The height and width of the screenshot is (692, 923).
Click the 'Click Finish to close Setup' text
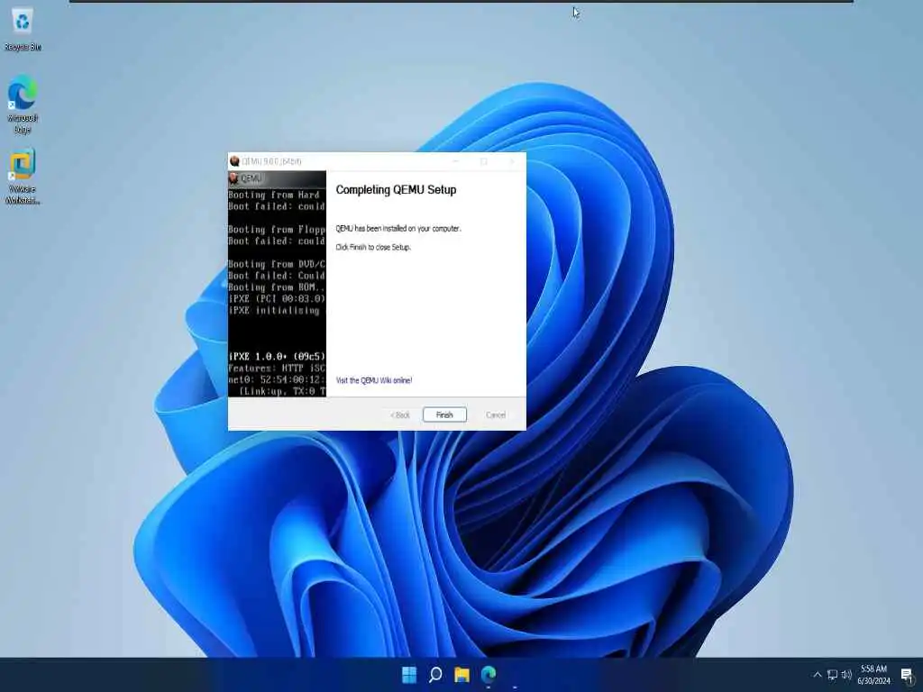pyautogui.click(x=373, y=247)
